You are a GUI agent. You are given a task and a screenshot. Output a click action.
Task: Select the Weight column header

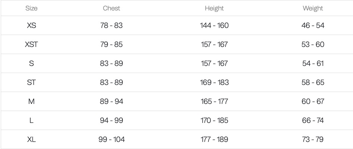pos(313,8)
